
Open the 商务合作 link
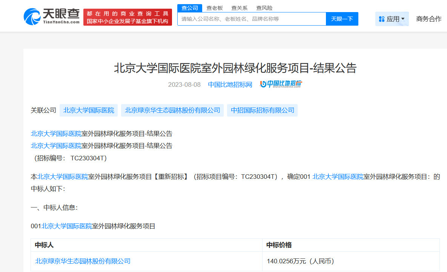[x=429, y=19]
